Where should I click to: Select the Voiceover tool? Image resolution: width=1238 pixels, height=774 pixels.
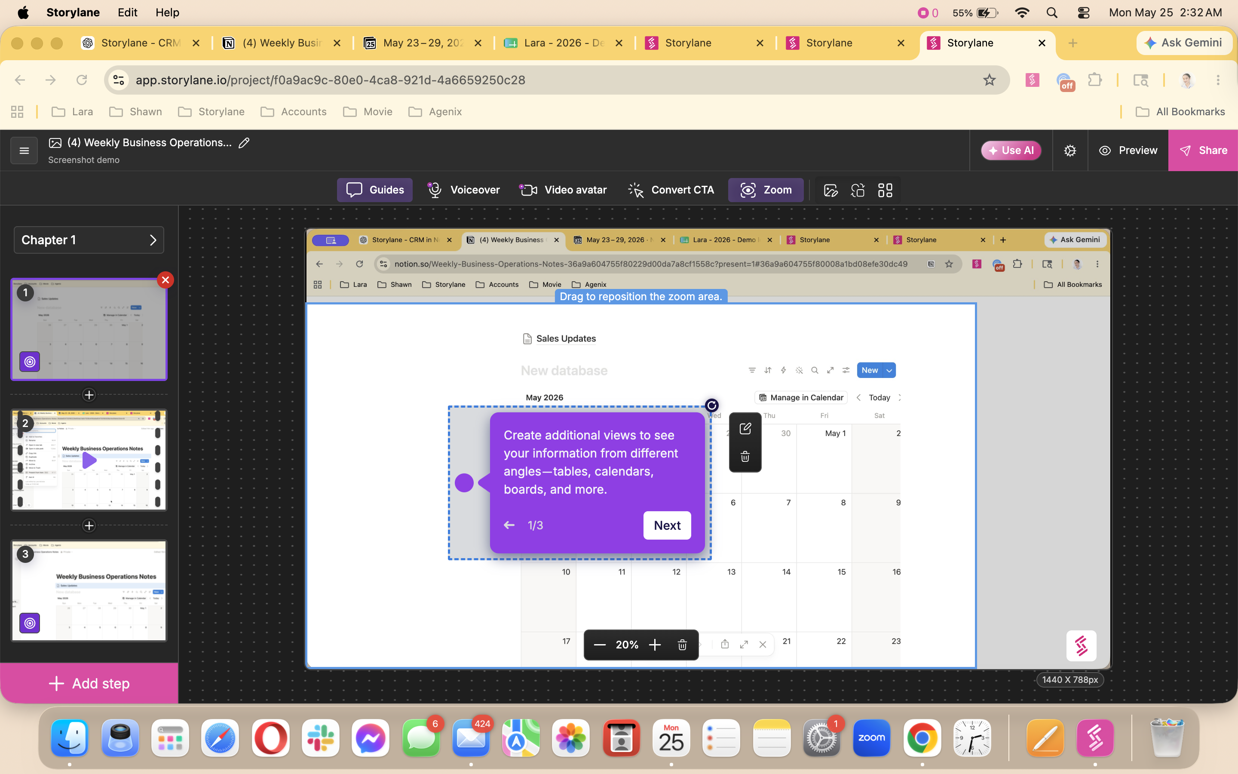(463, 190)
